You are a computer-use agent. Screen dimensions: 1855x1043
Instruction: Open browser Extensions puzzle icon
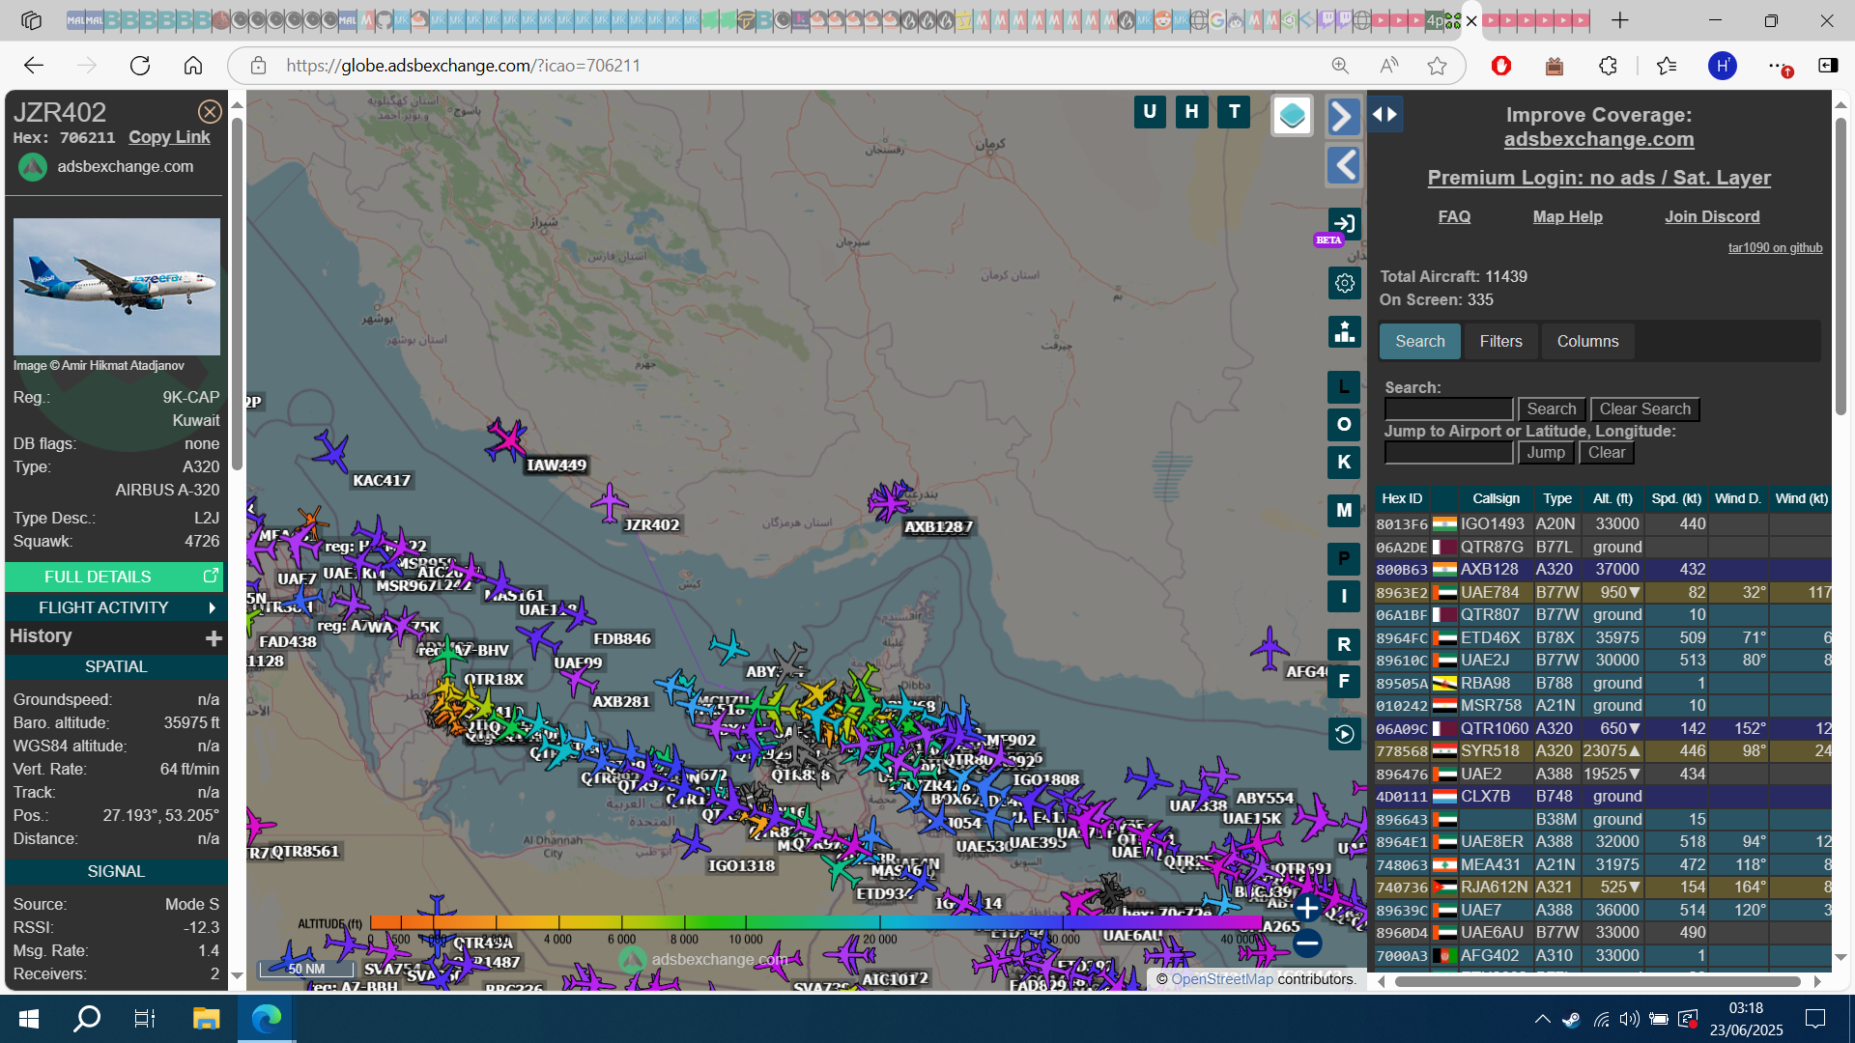(x=1608, y=66)
